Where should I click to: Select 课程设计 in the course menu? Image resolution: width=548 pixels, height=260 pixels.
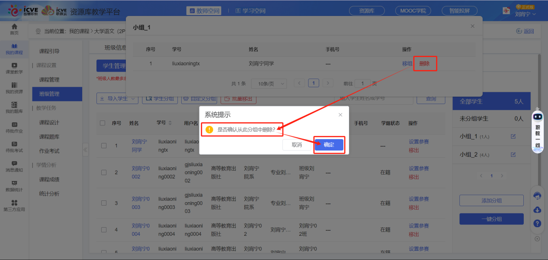click(49, 123)
